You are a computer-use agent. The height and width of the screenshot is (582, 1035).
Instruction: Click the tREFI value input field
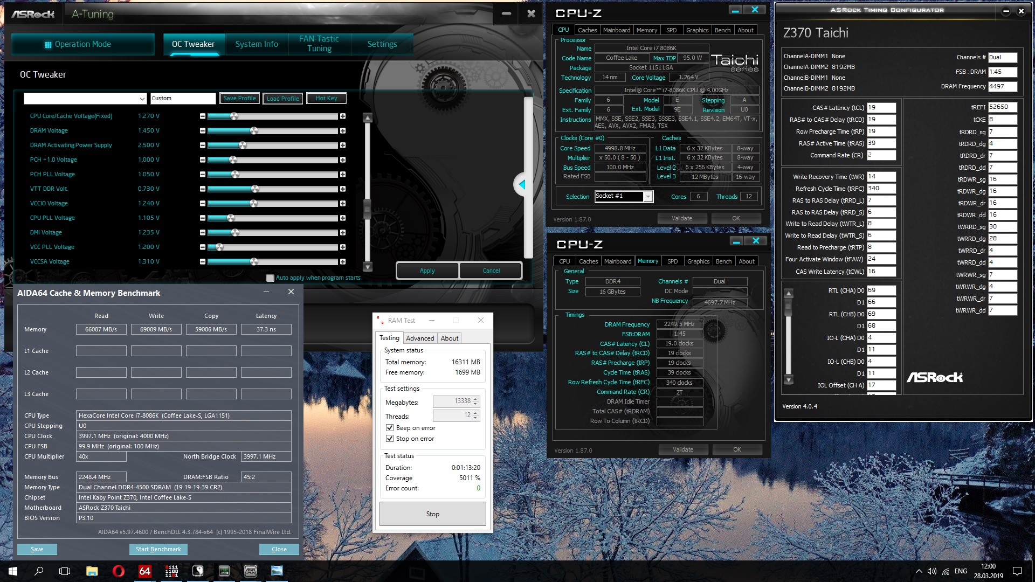(x=1002, y=107)
